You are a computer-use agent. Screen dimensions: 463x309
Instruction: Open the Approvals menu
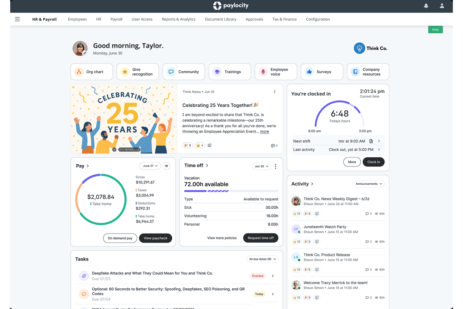[254, 19]
